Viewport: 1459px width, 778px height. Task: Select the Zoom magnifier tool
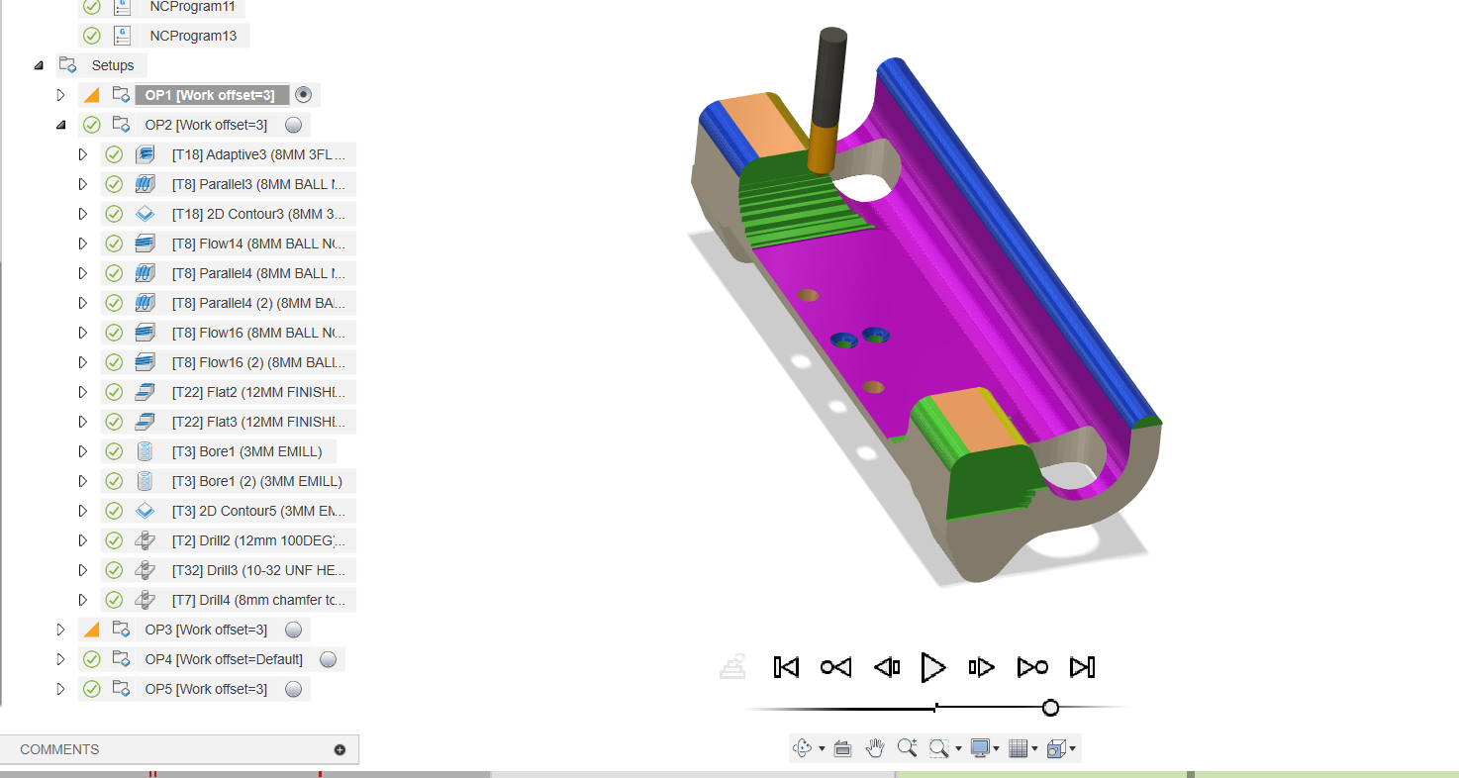907,748
